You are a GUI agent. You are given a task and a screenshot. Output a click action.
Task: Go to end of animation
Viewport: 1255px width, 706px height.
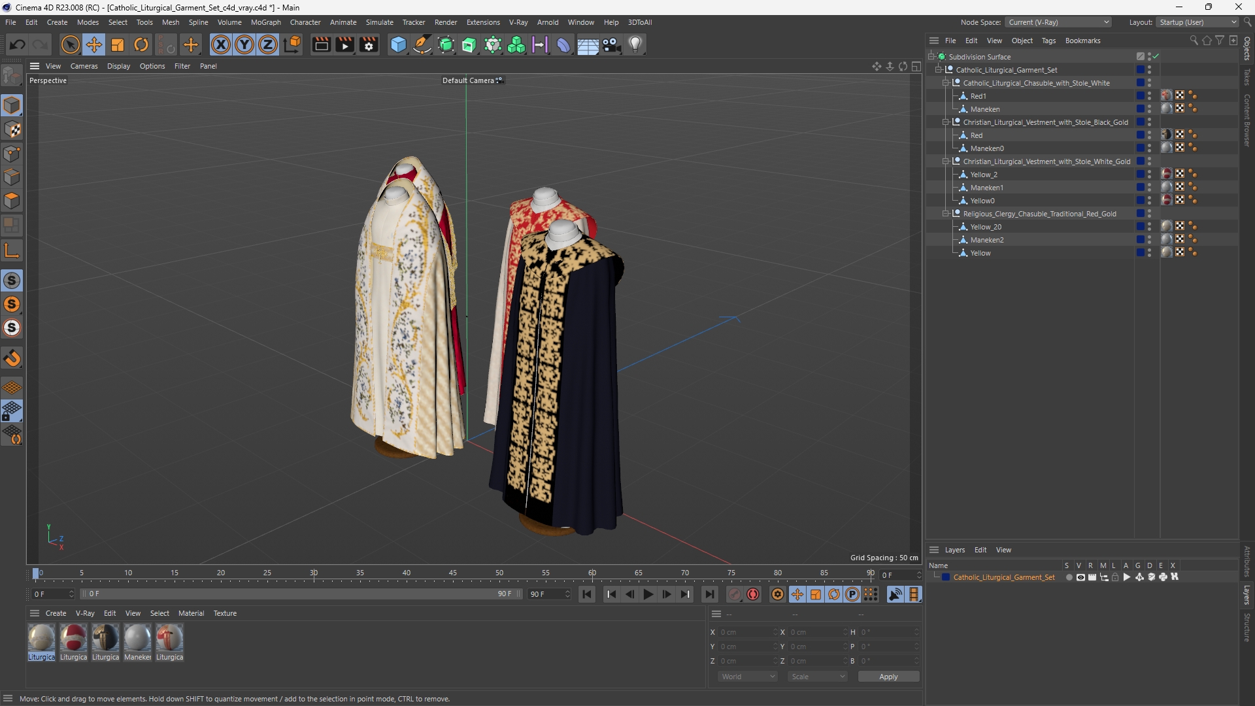click(709, 594)
